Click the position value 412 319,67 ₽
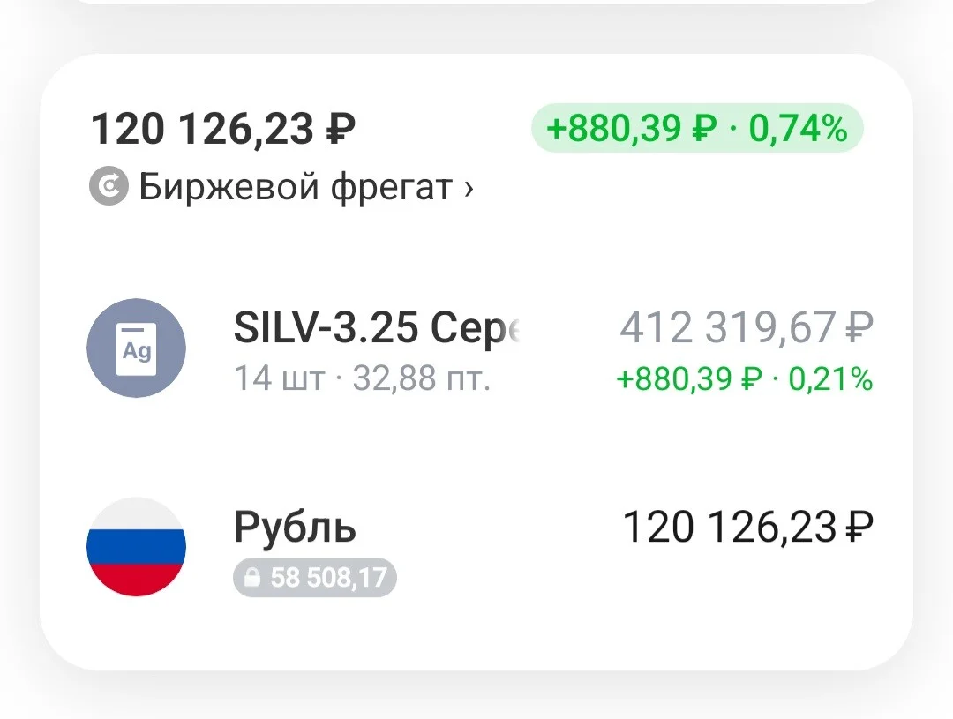The width and height of the screenshot is (953, 719). coord(747,327)
